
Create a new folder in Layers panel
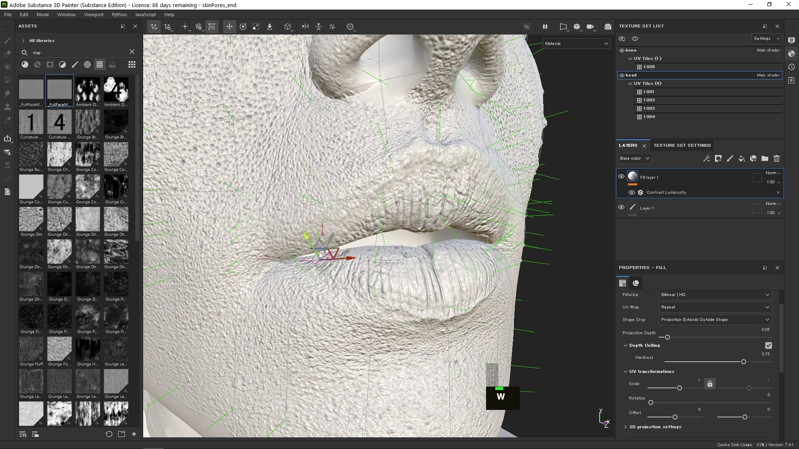765,158
